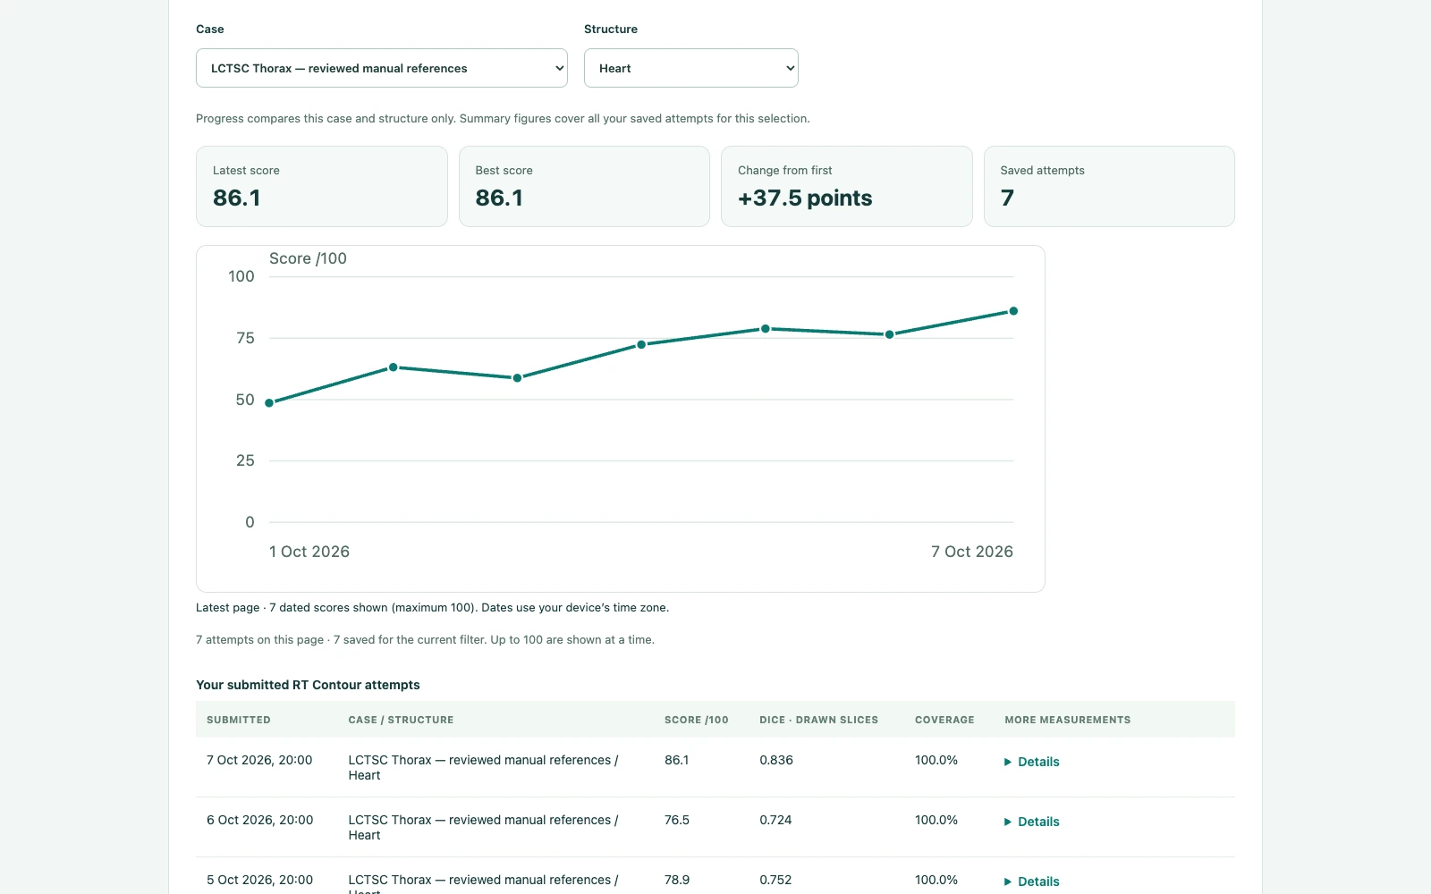1431x894 pixels.
Task: Select the second chart data point near 63
Action: pos(394,367)
